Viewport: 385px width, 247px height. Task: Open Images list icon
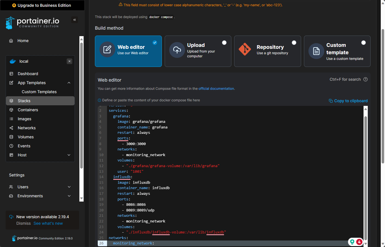pos(11,119)
